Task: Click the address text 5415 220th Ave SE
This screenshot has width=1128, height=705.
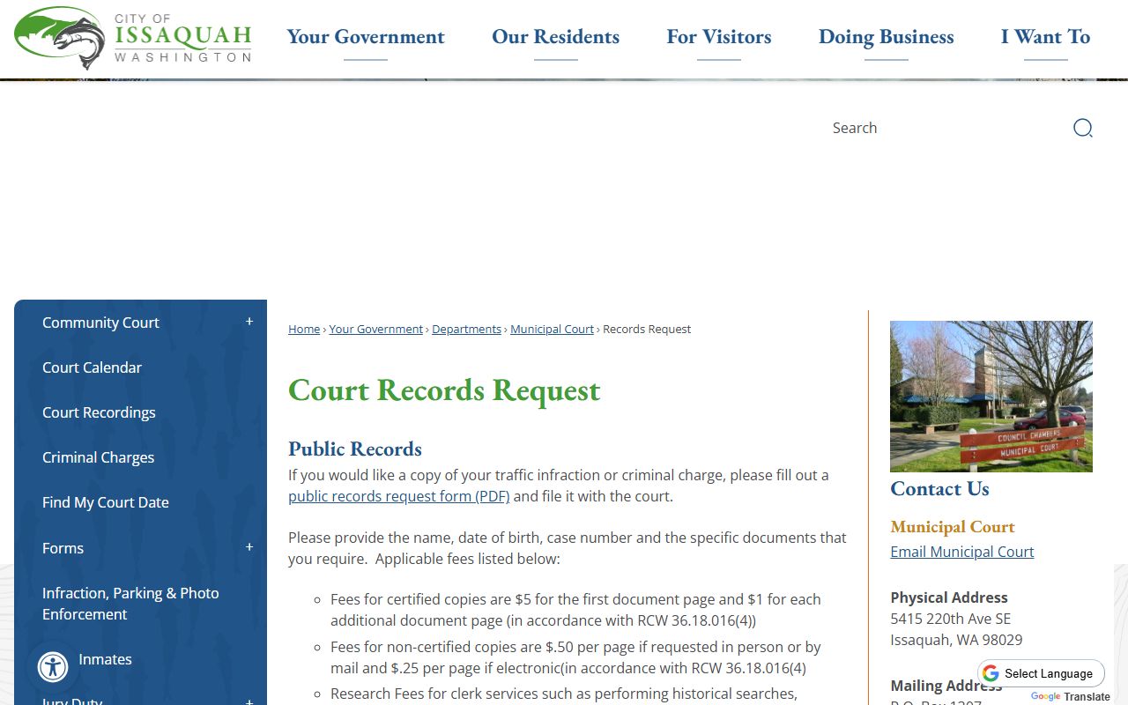Action: click(x=951, y=619)
